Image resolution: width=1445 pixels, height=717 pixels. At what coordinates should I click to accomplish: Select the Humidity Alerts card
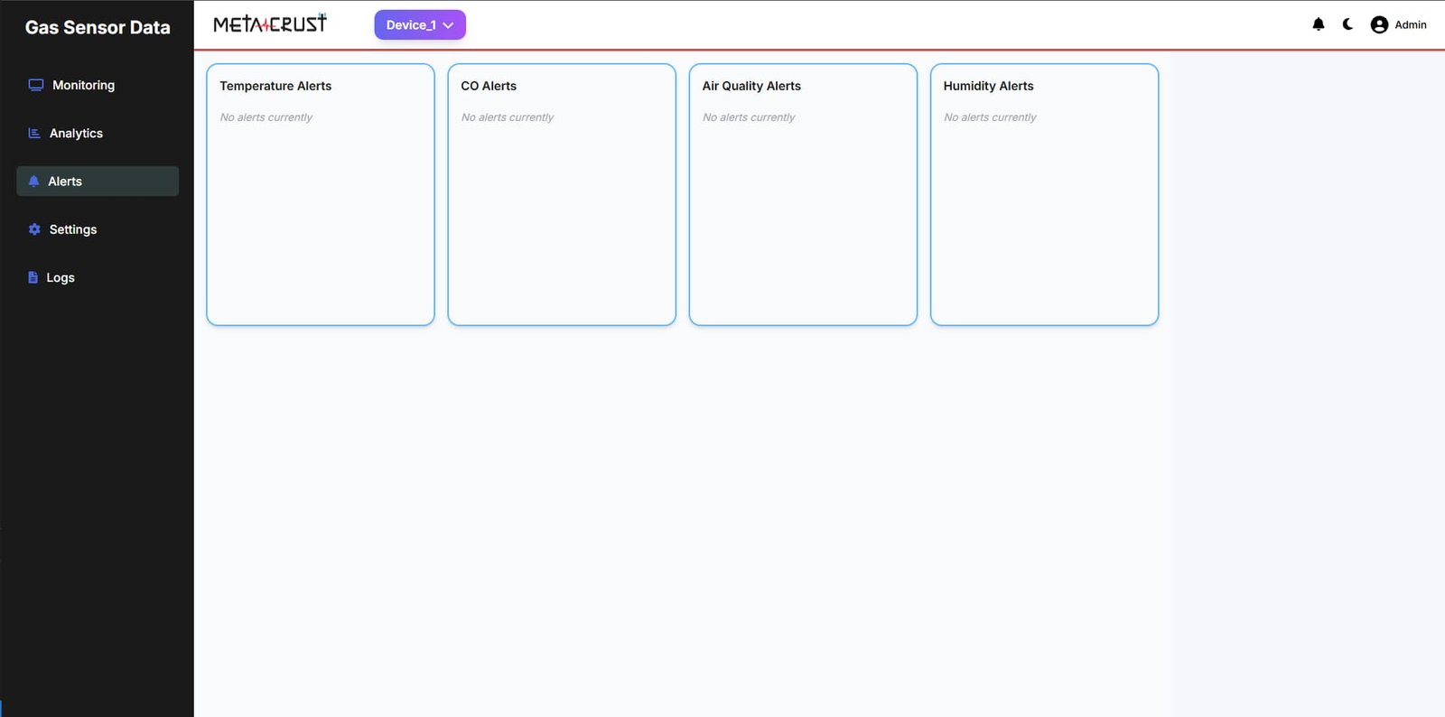tap(1044, 194)
